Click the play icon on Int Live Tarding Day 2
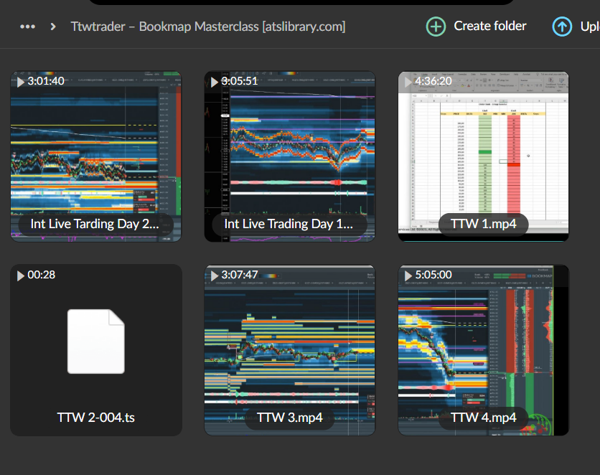Image resolution: width=600 pixels, height=475 pixels. (x=20, y=81)
